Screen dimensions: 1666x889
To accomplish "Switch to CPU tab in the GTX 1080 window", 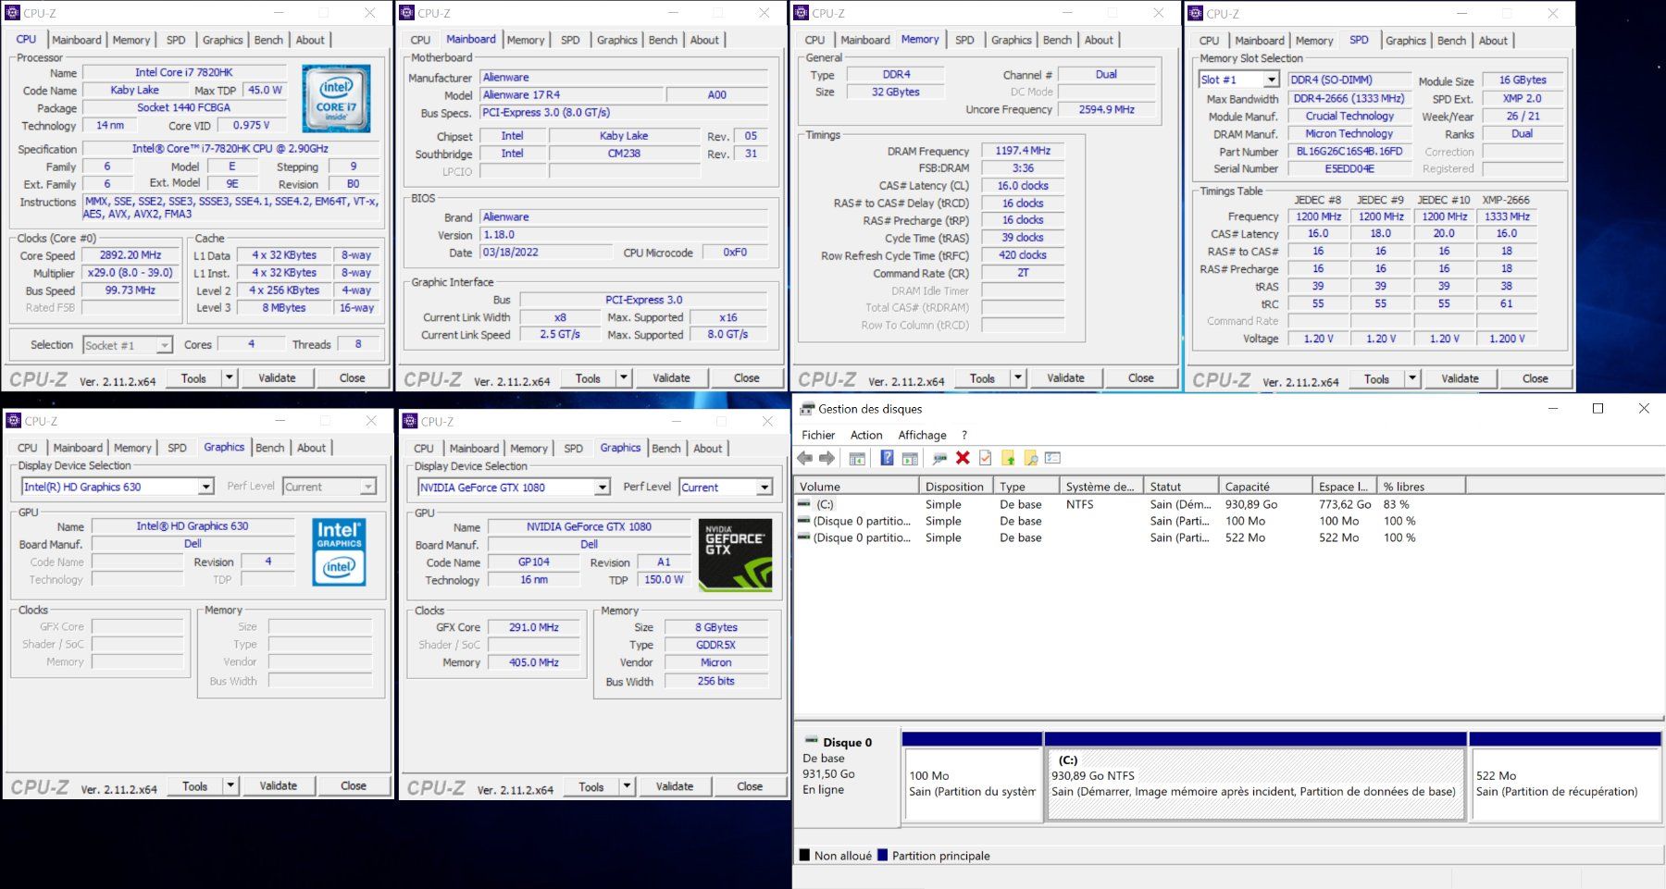I will 423,449.
